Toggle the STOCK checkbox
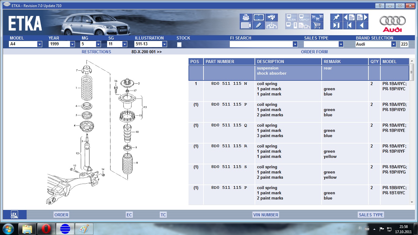Screen dimensions: 418x235 pos(179,44)
